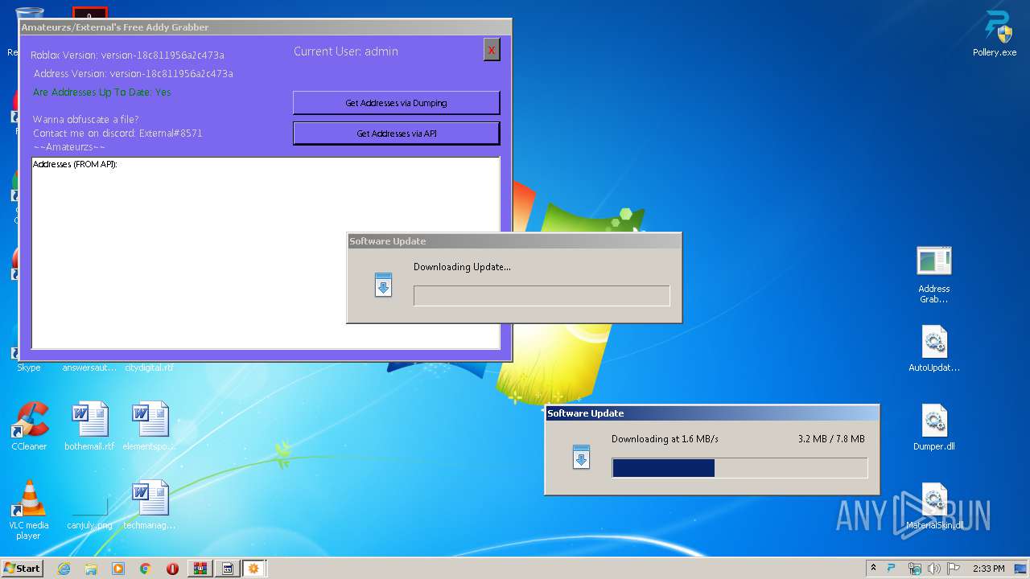Select the CCleaner desktop shortcut
This screenshot has height=579, width=1030.
click(29, 426)
